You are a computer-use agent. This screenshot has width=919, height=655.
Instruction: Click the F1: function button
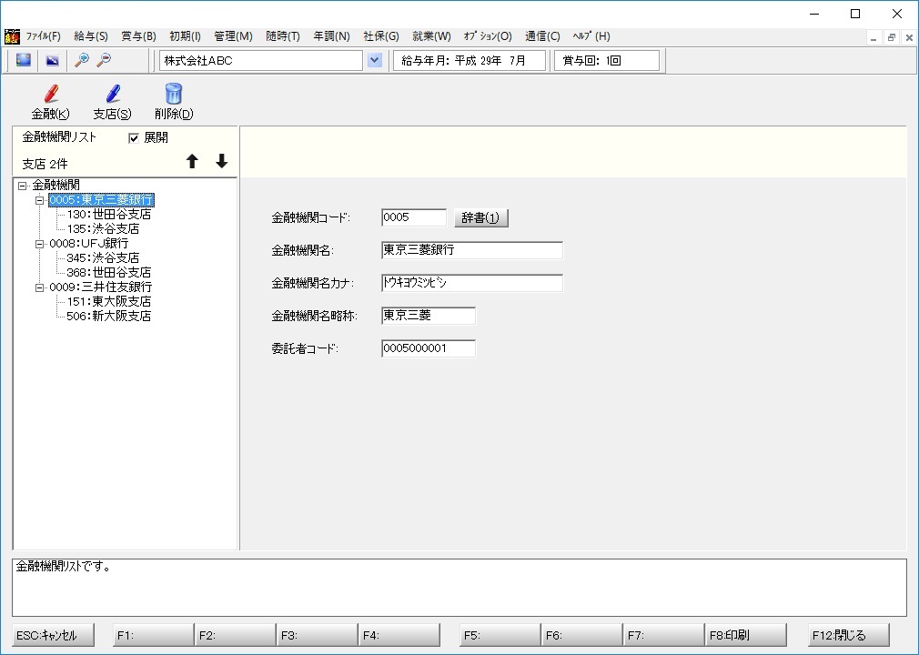click(x=154, y=635)
